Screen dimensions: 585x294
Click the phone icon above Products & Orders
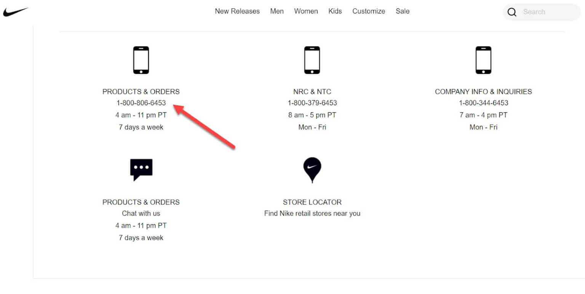tap(141, 60)
